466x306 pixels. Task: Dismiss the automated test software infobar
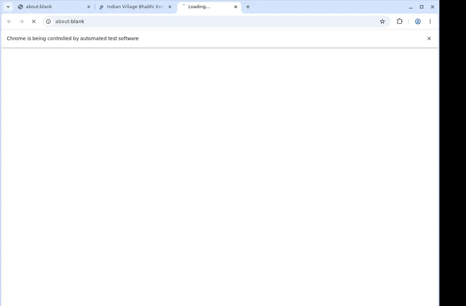(x=429, y=38)
